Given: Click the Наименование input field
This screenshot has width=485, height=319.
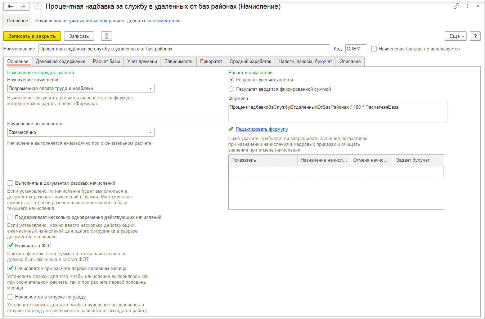Looking at the screenshot, I should click(184, 49).
